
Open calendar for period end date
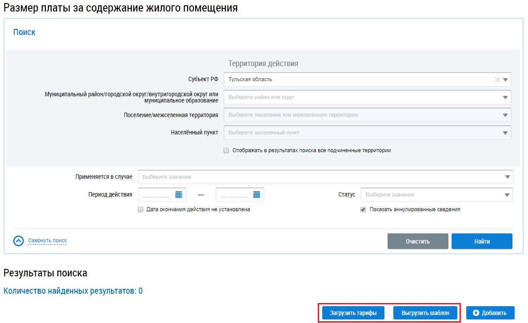256,195
